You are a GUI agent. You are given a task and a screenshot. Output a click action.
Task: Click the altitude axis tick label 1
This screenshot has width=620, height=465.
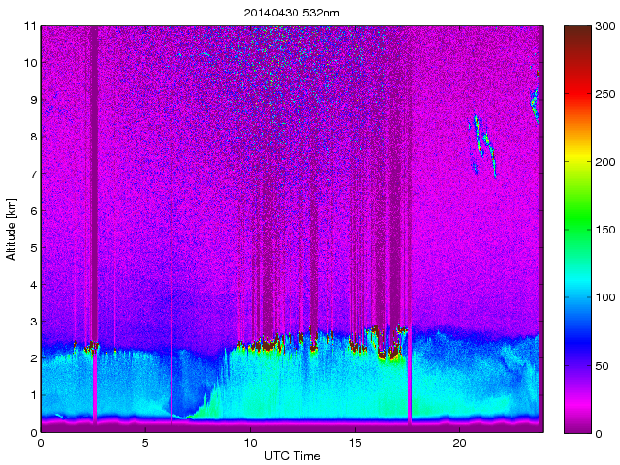[x=34, y=395]
